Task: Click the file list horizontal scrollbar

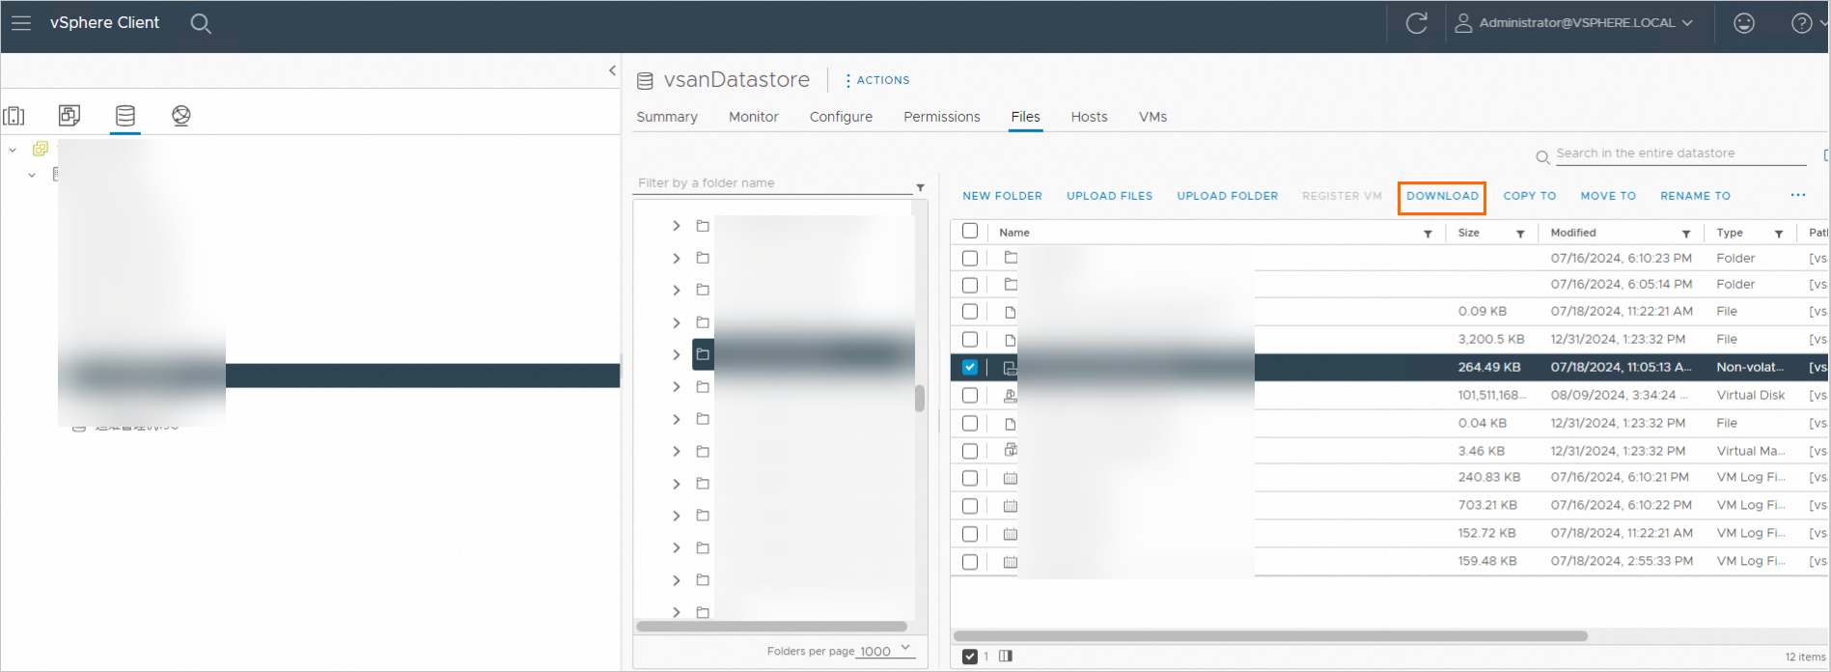Action: (x=1270, y=636)
